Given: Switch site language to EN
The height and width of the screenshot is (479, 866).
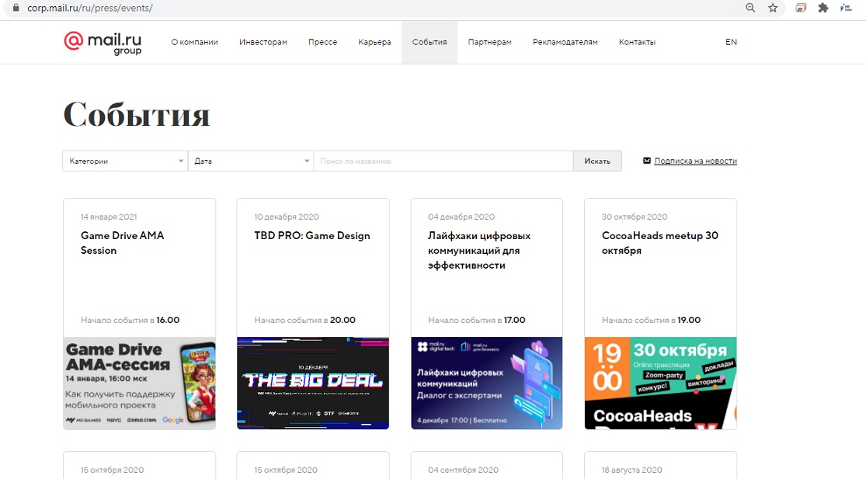Looking at the screenshot, I should (731, 42).
